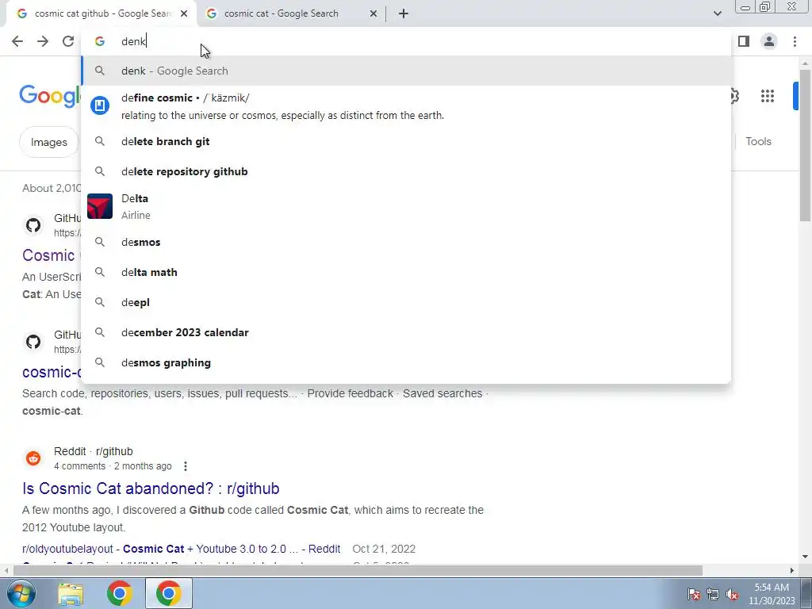Click the active Chrome taskbar icon

coord(169,593)
